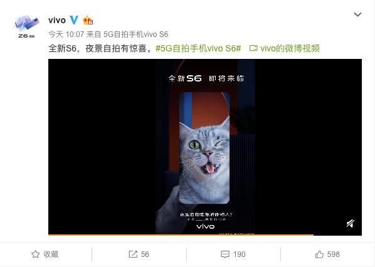Click the vivo account name
Image resolution: width=375 pixels, height=267 pixels.
coord(57,20)
